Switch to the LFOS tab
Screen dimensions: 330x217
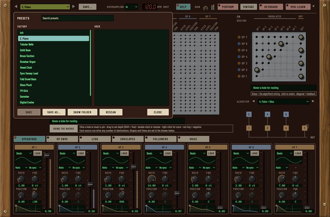tap(95, 139)
